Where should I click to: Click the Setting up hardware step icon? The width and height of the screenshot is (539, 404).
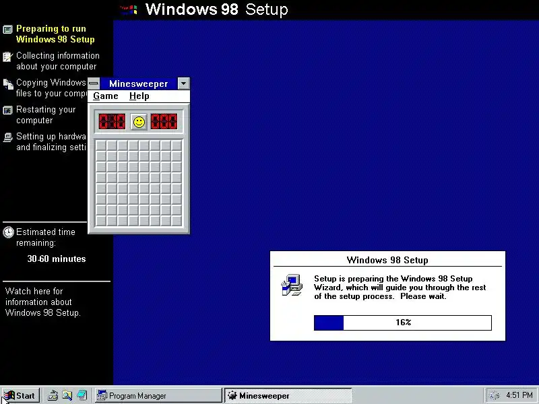(x=7, y=137)
